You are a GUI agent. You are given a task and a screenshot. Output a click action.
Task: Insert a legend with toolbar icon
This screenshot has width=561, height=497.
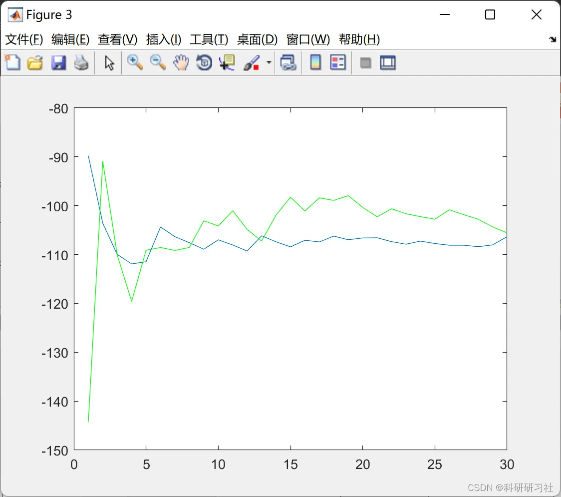[338, 62]
